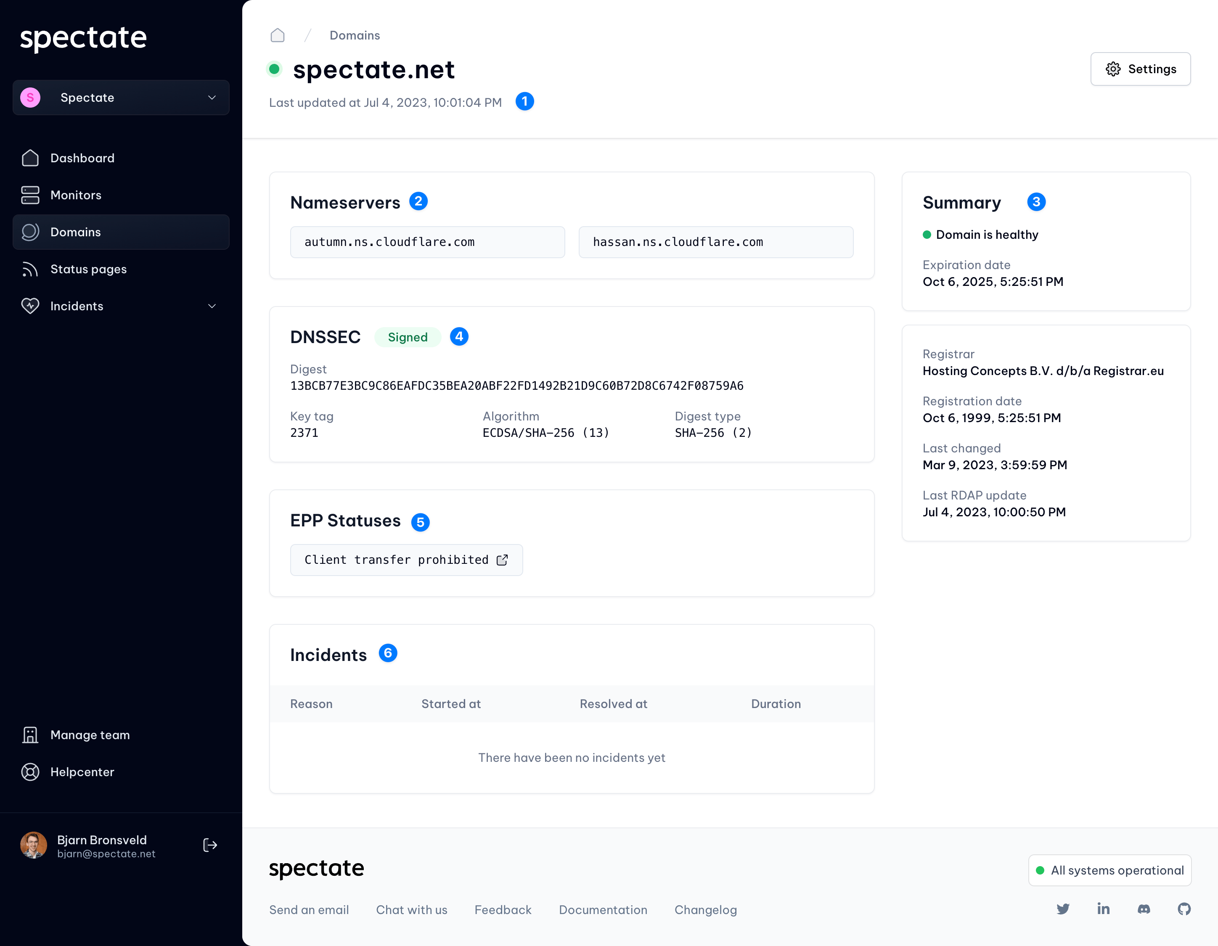Image resolution: width=1218 pixels, height=946 pixels.
Task: Click the spectate logo in footer
Action: point(316,869)
